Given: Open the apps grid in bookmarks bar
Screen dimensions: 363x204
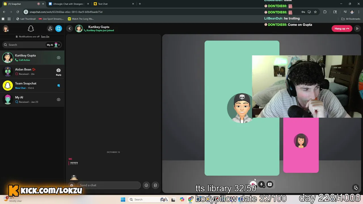Looking at the screenshot, I should [9, 19].
